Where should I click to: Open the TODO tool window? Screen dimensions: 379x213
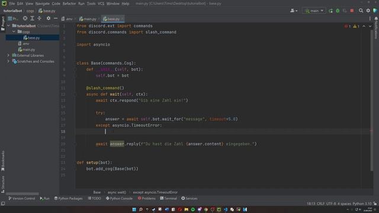(x=95, y=198)
